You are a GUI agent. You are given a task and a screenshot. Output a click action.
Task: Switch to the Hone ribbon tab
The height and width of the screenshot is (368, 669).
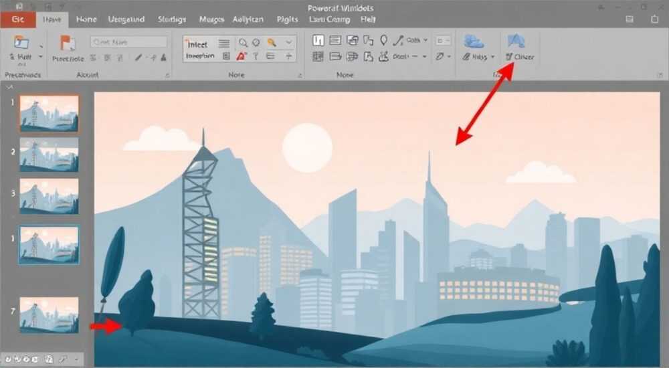(86, 19)
